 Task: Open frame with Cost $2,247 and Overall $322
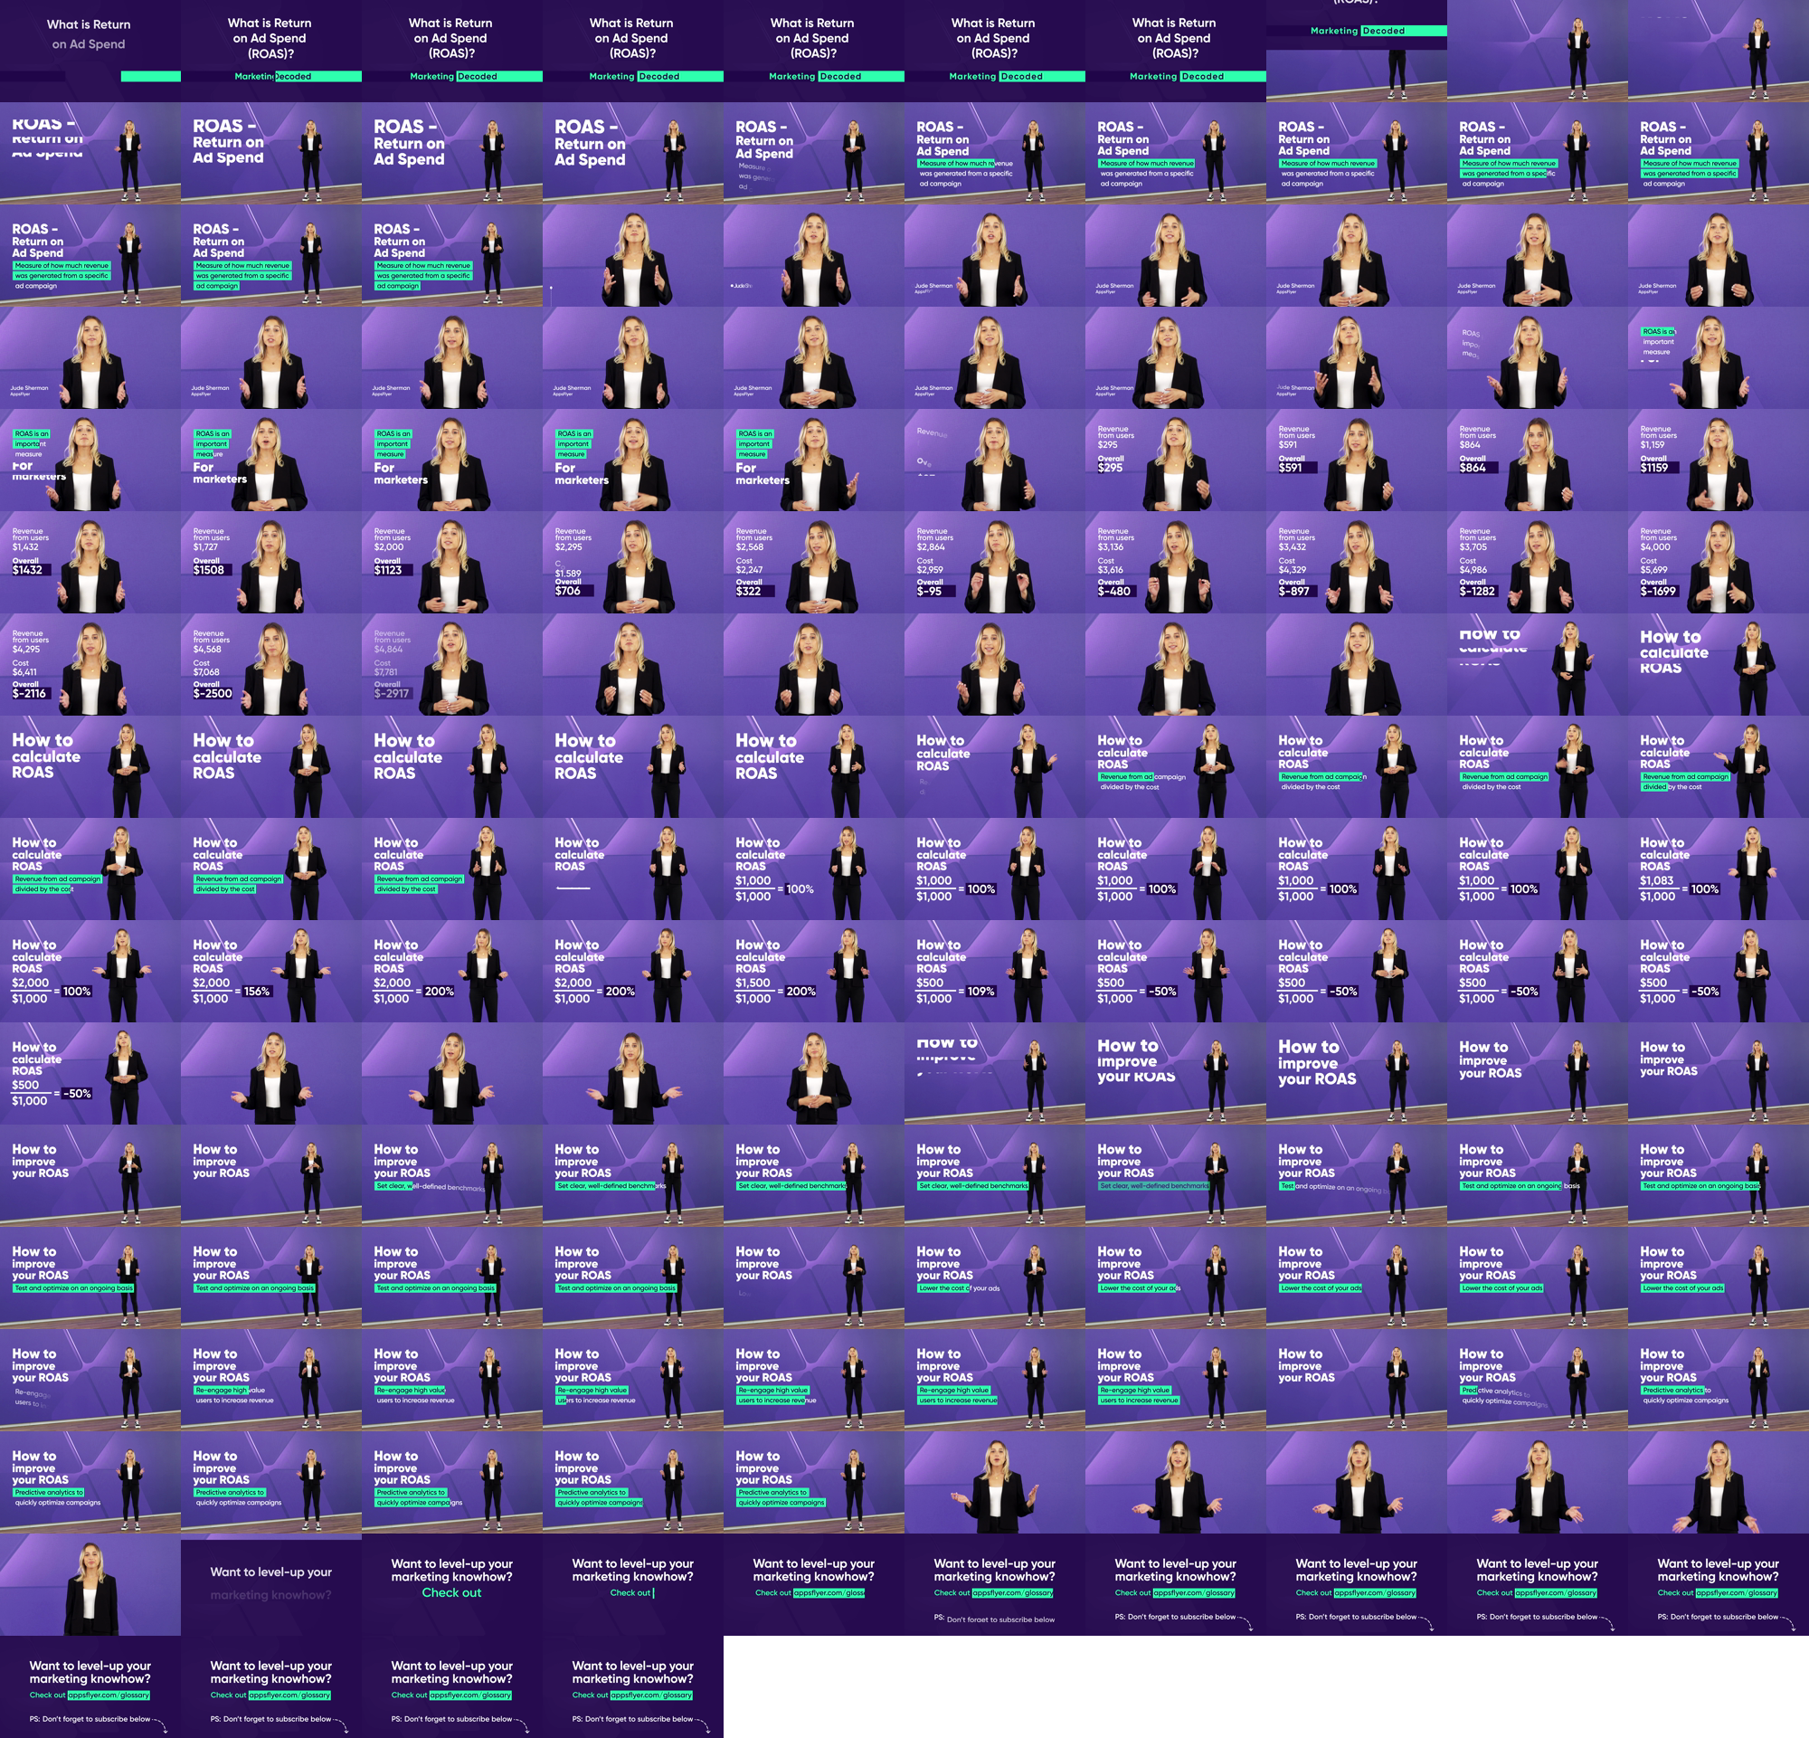[814, 562]
